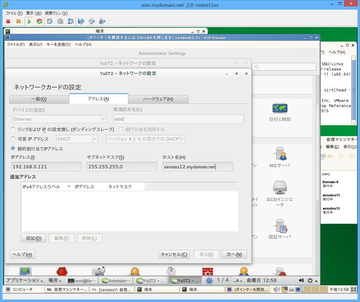Click the USB device connection icon

click(x=102, y=21)
